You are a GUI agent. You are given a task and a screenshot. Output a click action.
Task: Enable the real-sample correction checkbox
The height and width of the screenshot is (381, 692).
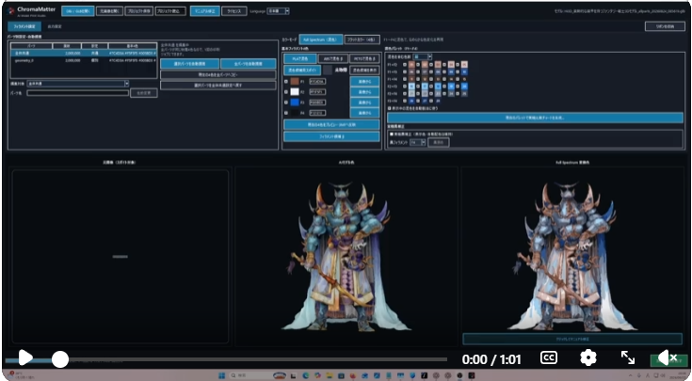[x=392, y=134]
